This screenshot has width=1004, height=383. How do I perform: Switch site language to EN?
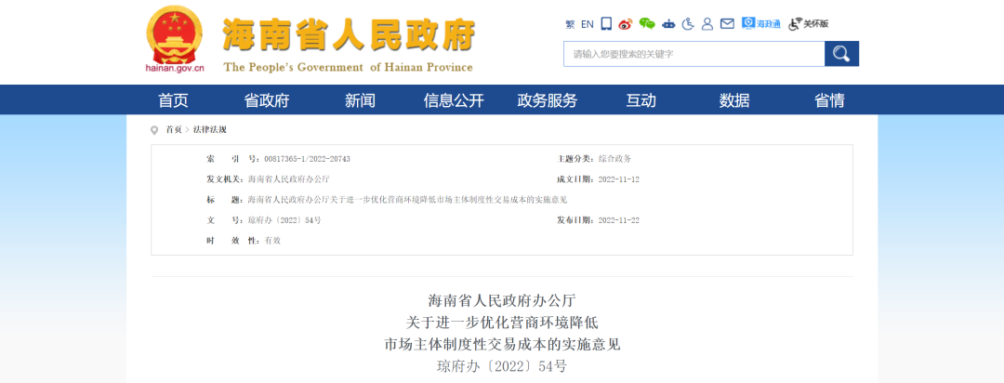588,24
